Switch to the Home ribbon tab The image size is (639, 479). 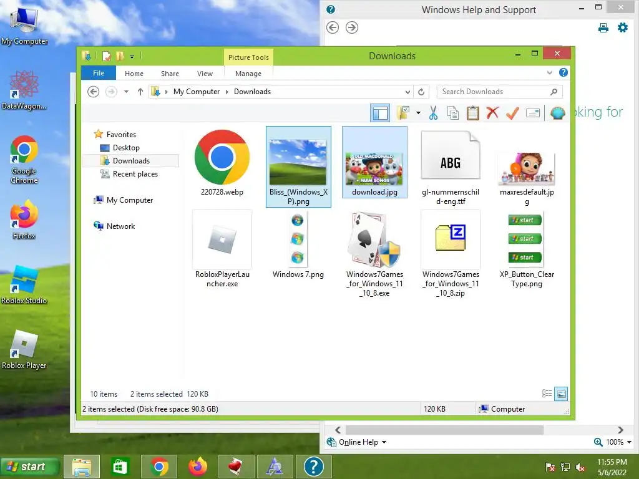(x=134, y=74)
